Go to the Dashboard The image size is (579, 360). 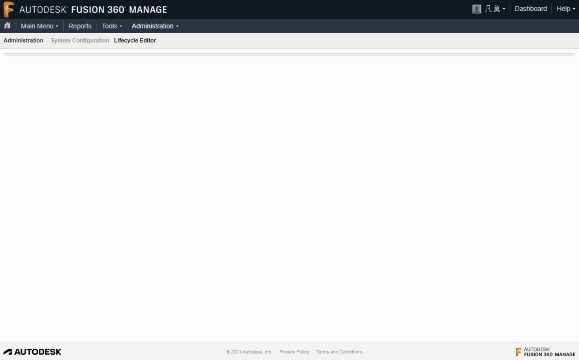(x=530, y=9)
